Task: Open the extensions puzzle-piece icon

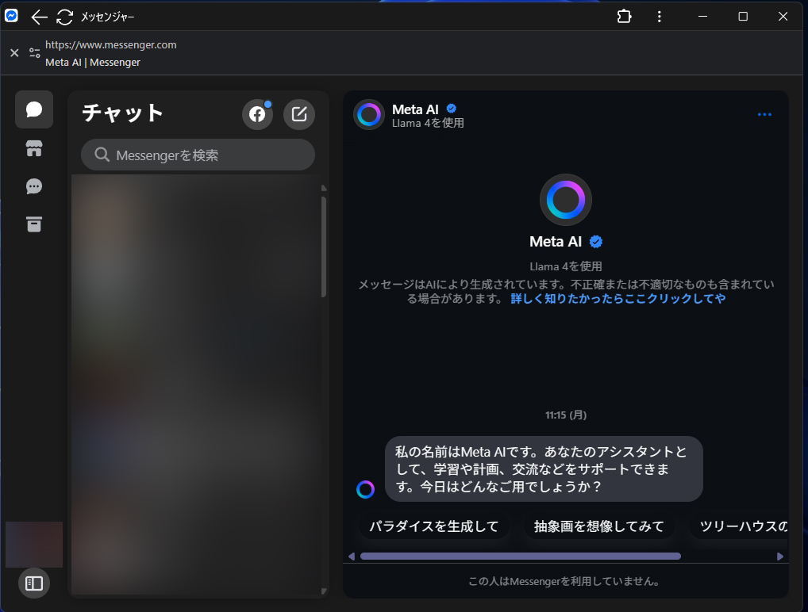Action: point(624,17)
